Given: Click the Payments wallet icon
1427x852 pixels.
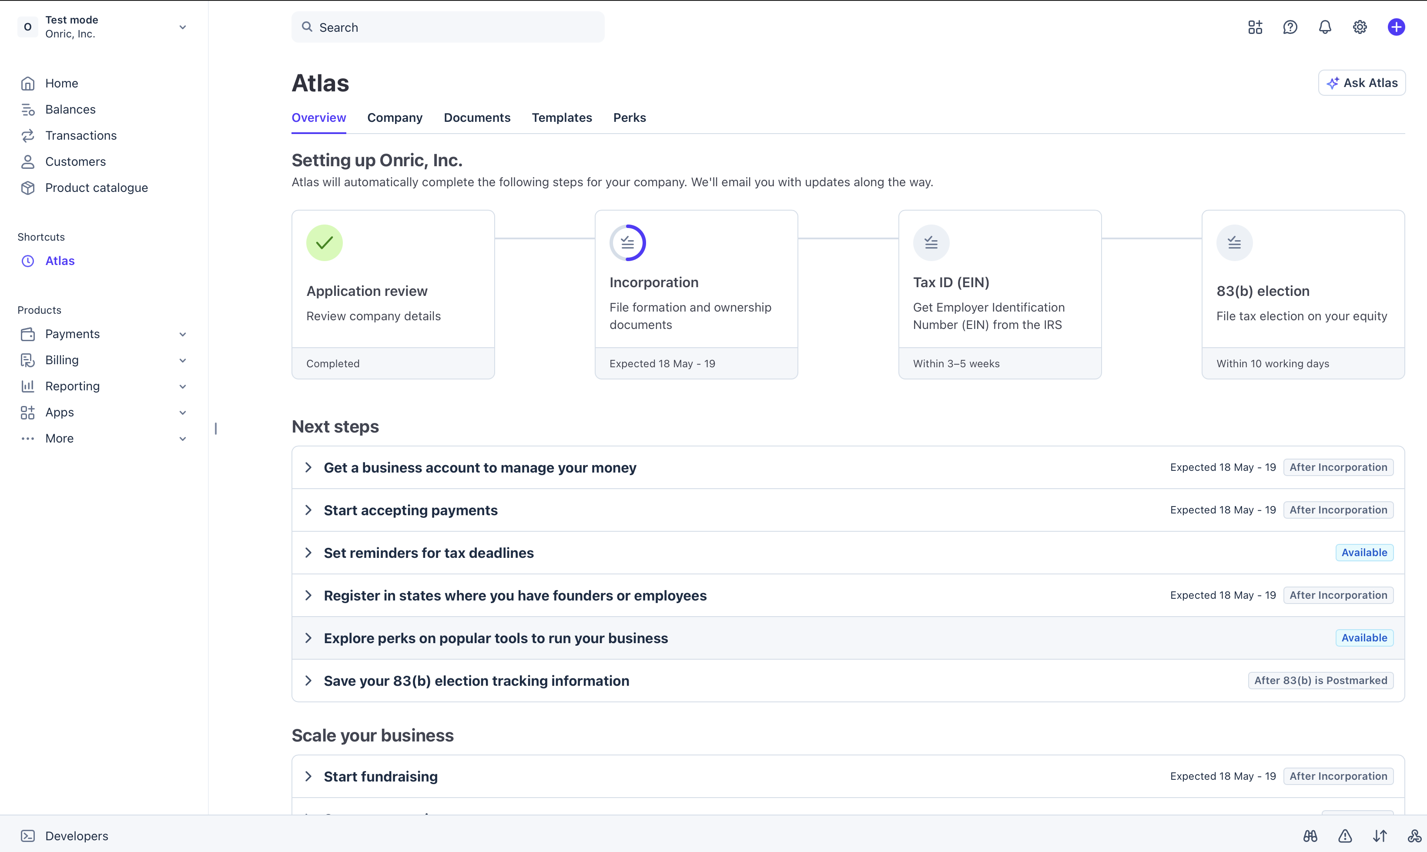Looking at the screenshot, I should 27,334.
